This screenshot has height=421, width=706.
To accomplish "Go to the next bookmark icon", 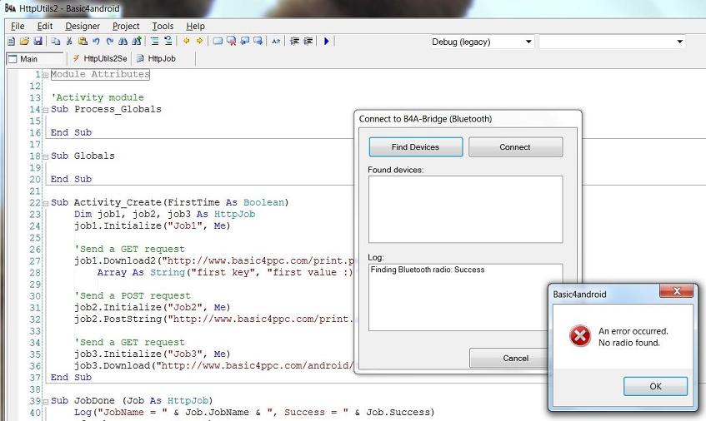I will (x=258, y=42).
